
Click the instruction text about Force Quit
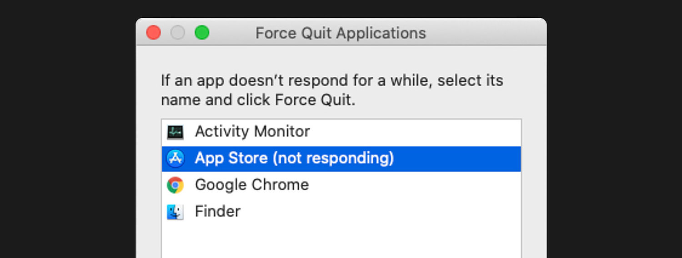[x=332, y=90]
